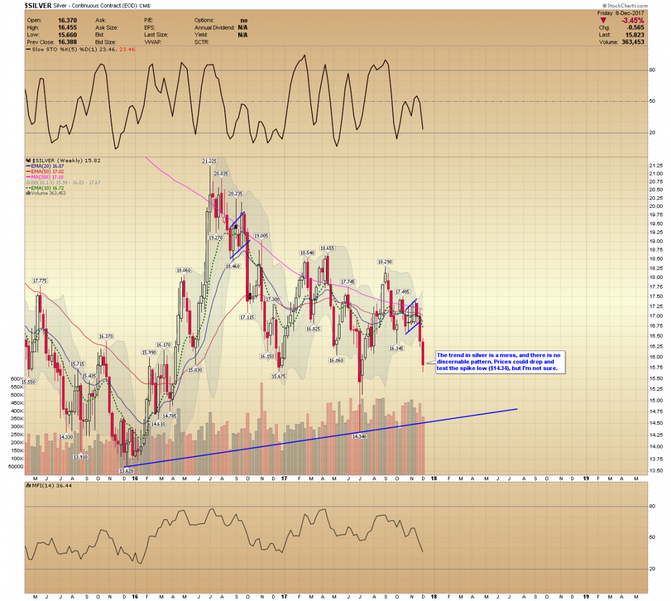The image size is (671, 601).
Task: Click the green dotted EMA(10) legend marker
Action: 28,188
